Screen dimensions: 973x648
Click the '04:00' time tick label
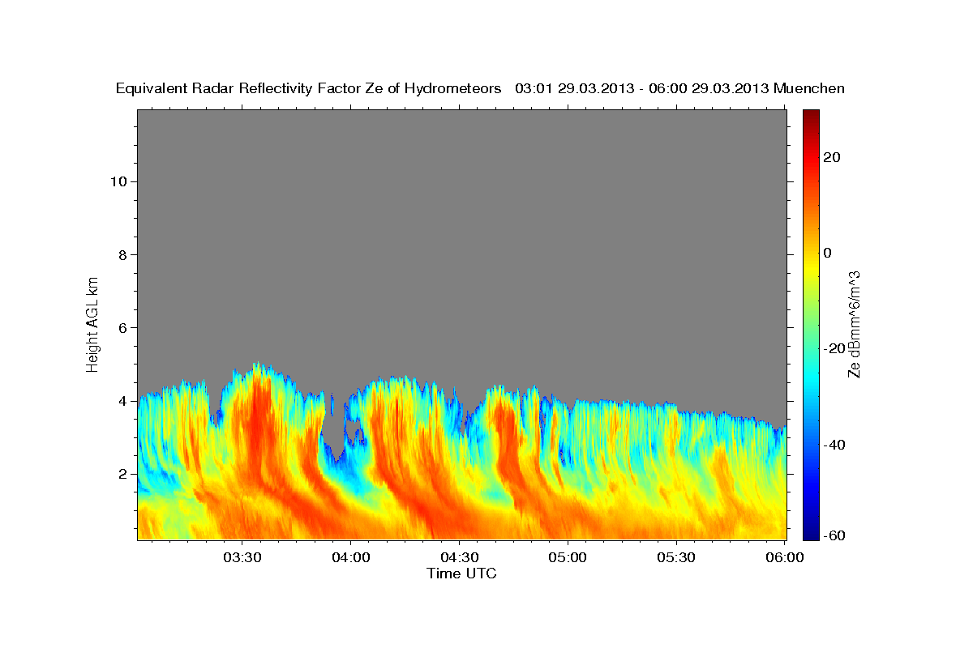point(351,558)
